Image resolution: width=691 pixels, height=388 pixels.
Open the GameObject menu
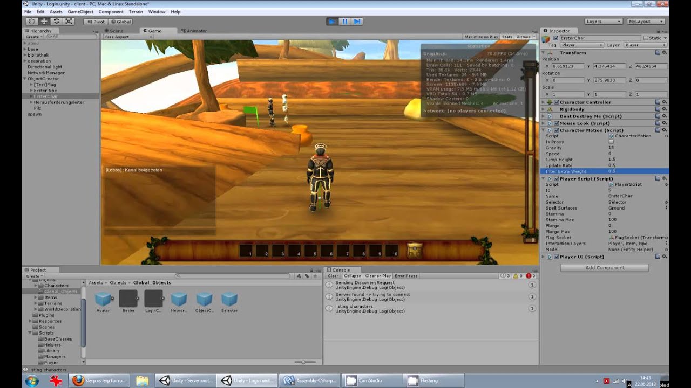pos(80,12)
